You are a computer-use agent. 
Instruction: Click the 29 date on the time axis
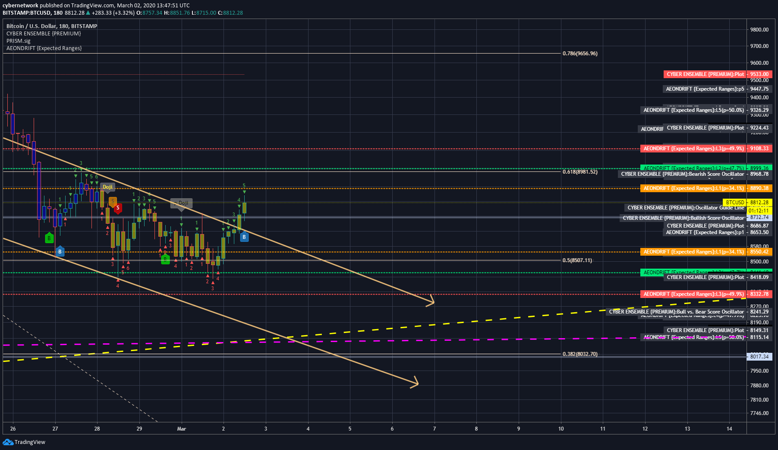pyautogui.click(x=139, y=429)
